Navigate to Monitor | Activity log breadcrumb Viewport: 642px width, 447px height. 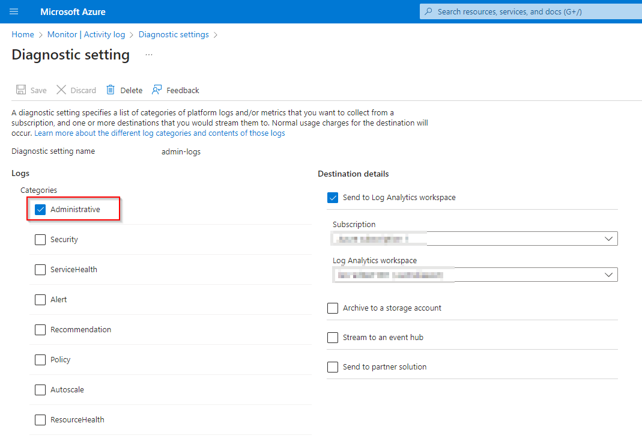tap(86, 35)
